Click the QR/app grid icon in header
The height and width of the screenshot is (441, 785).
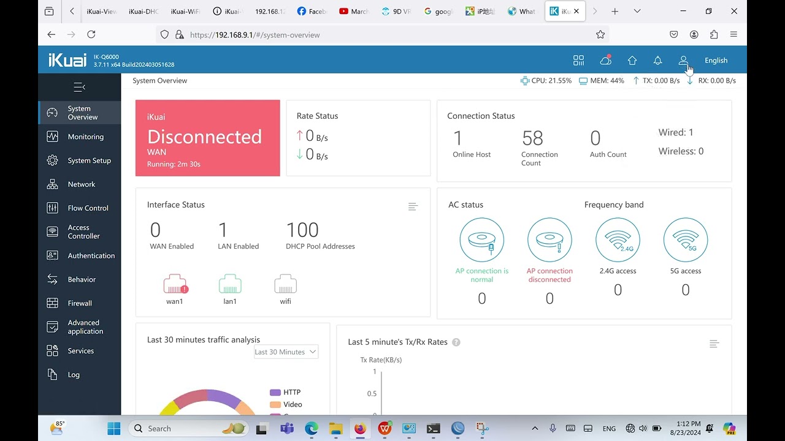578,60
